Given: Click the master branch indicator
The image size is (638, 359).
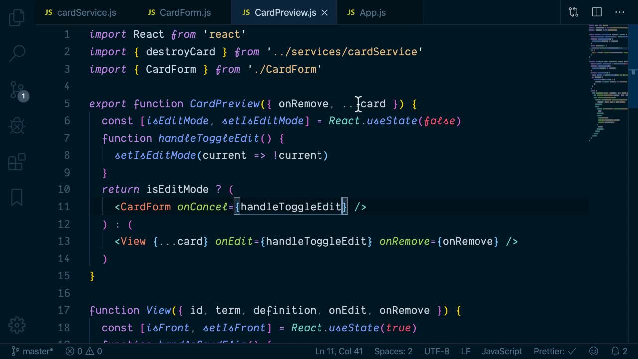Looking at the screenshot, I should tap(32, 351).
